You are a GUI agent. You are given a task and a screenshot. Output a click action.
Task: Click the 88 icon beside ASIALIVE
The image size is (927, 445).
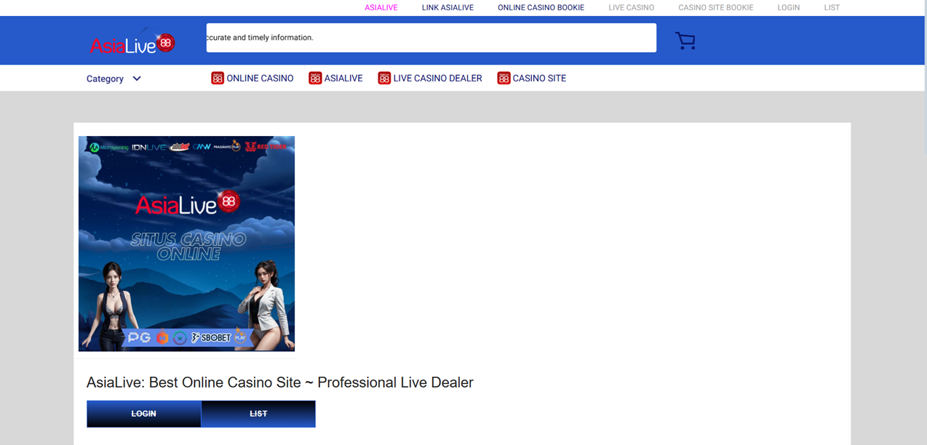click(314, 78)
